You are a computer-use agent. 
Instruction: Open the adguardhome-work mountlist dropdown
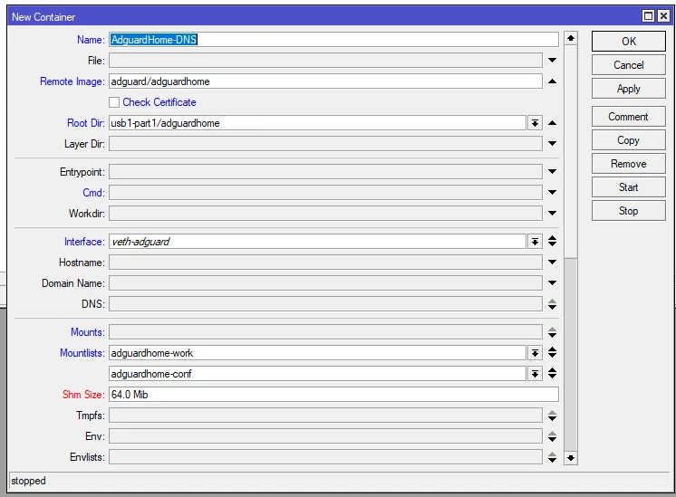tap(535, 353)
